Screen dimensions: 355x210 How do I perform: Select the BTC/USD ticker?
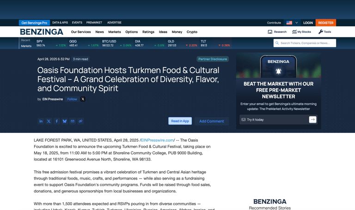[116, 43]
